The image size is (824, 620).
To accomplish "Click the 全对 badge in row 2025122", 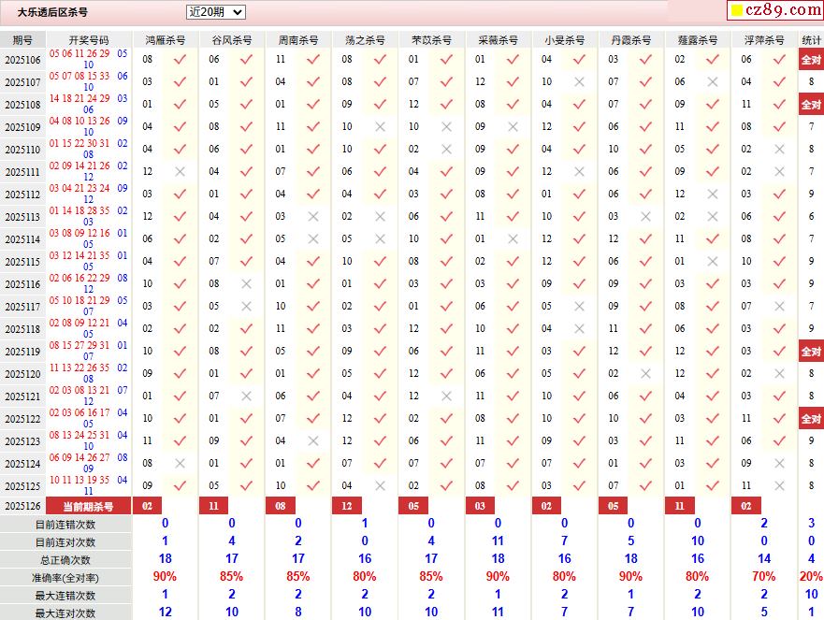I will (811, 419).
